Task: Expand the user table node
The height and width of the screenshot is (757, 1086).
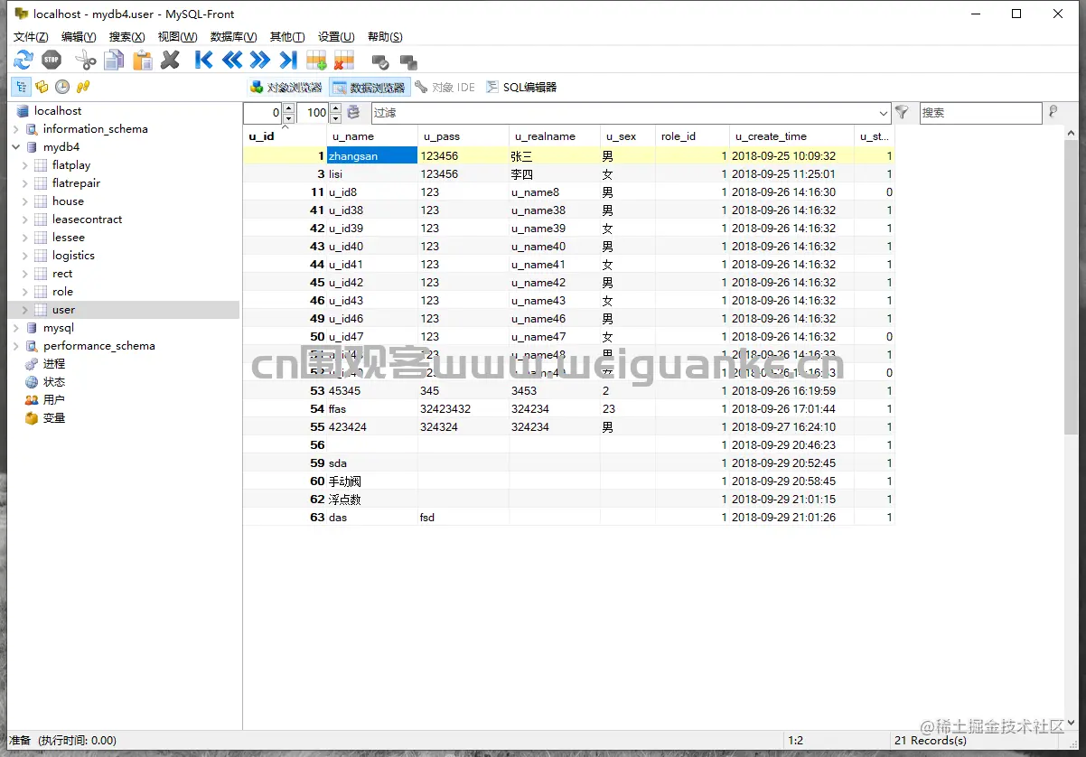Action: point(25,310)
